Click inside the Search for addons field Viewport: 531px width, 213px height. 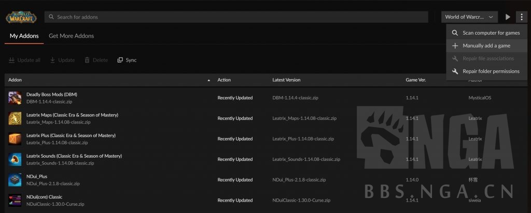[236, 17]
